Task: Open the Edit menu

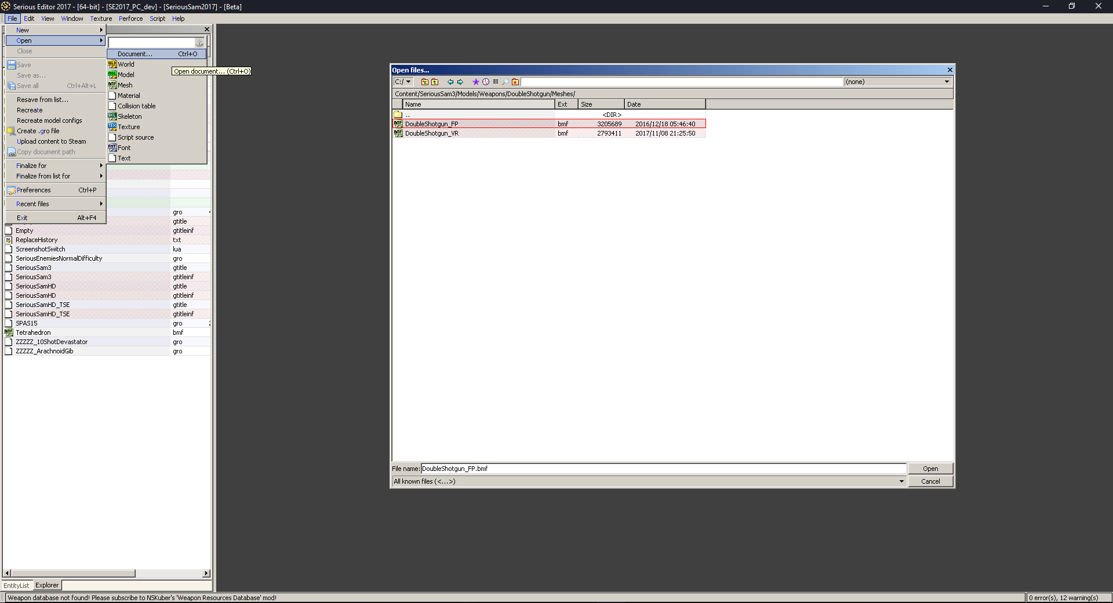Action: (29, 19)
